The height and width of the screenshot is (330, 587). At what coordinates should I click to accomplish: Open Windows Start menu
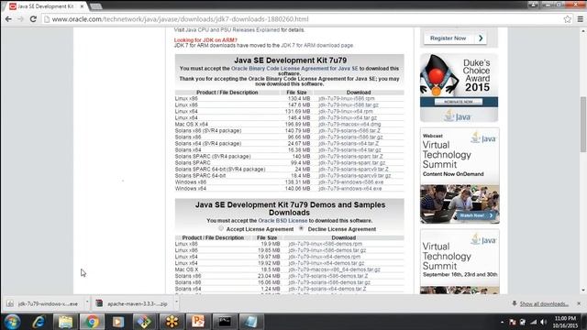pos(12,322)
